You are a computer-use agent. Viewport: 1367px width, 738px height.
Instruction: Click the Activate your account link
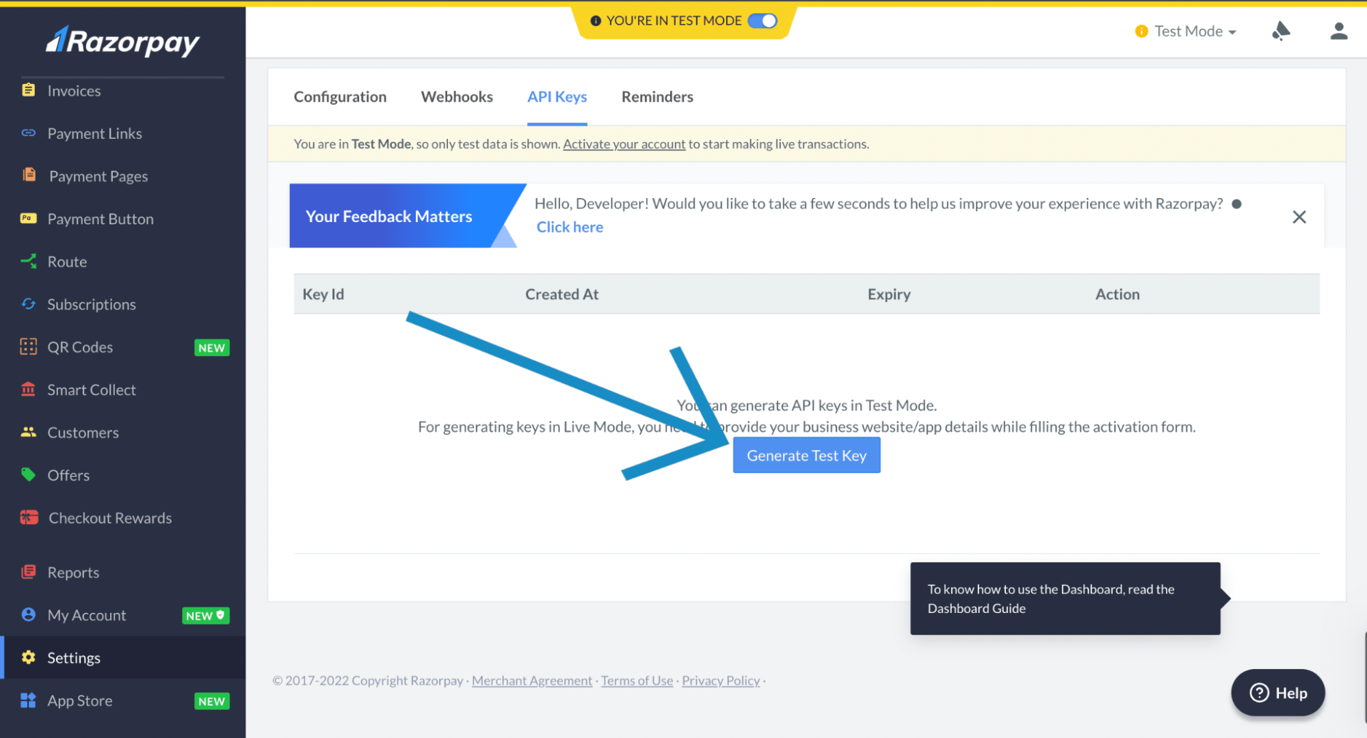point(624,143)
